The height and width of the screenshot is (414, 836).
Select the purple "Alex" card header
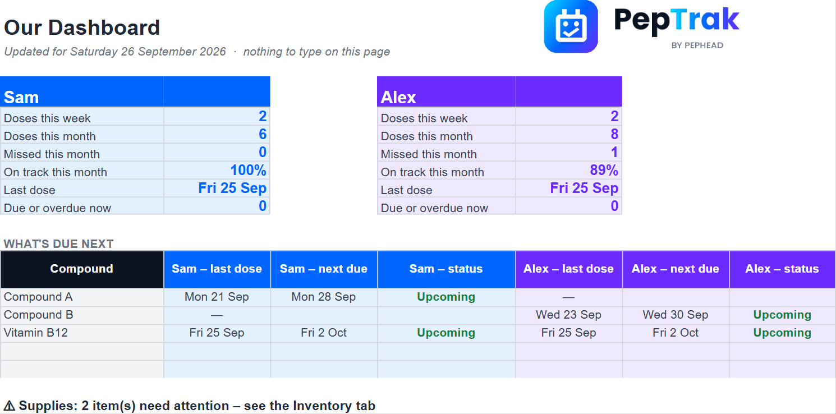click(x=499, y=91)
